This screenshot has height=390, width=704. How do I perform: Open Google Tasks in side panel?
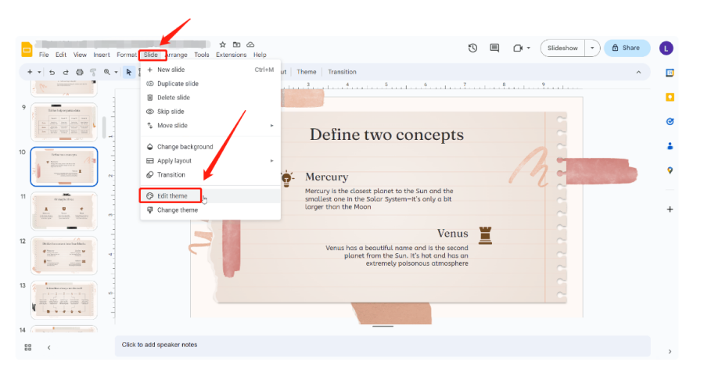click(x=670, y=121)
